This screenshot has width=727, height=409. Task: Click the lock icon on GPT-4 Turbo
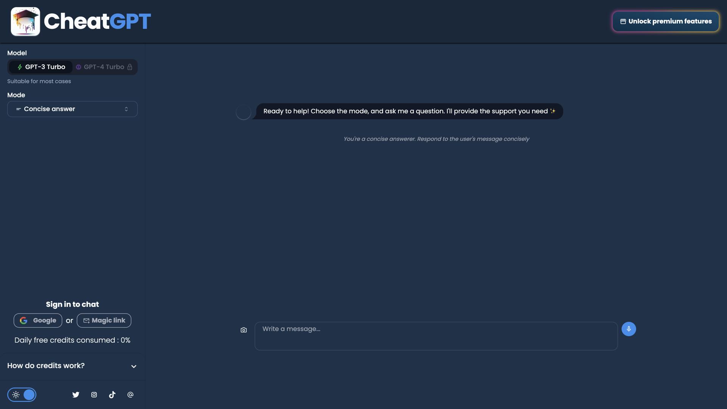(x=130, y=67)
